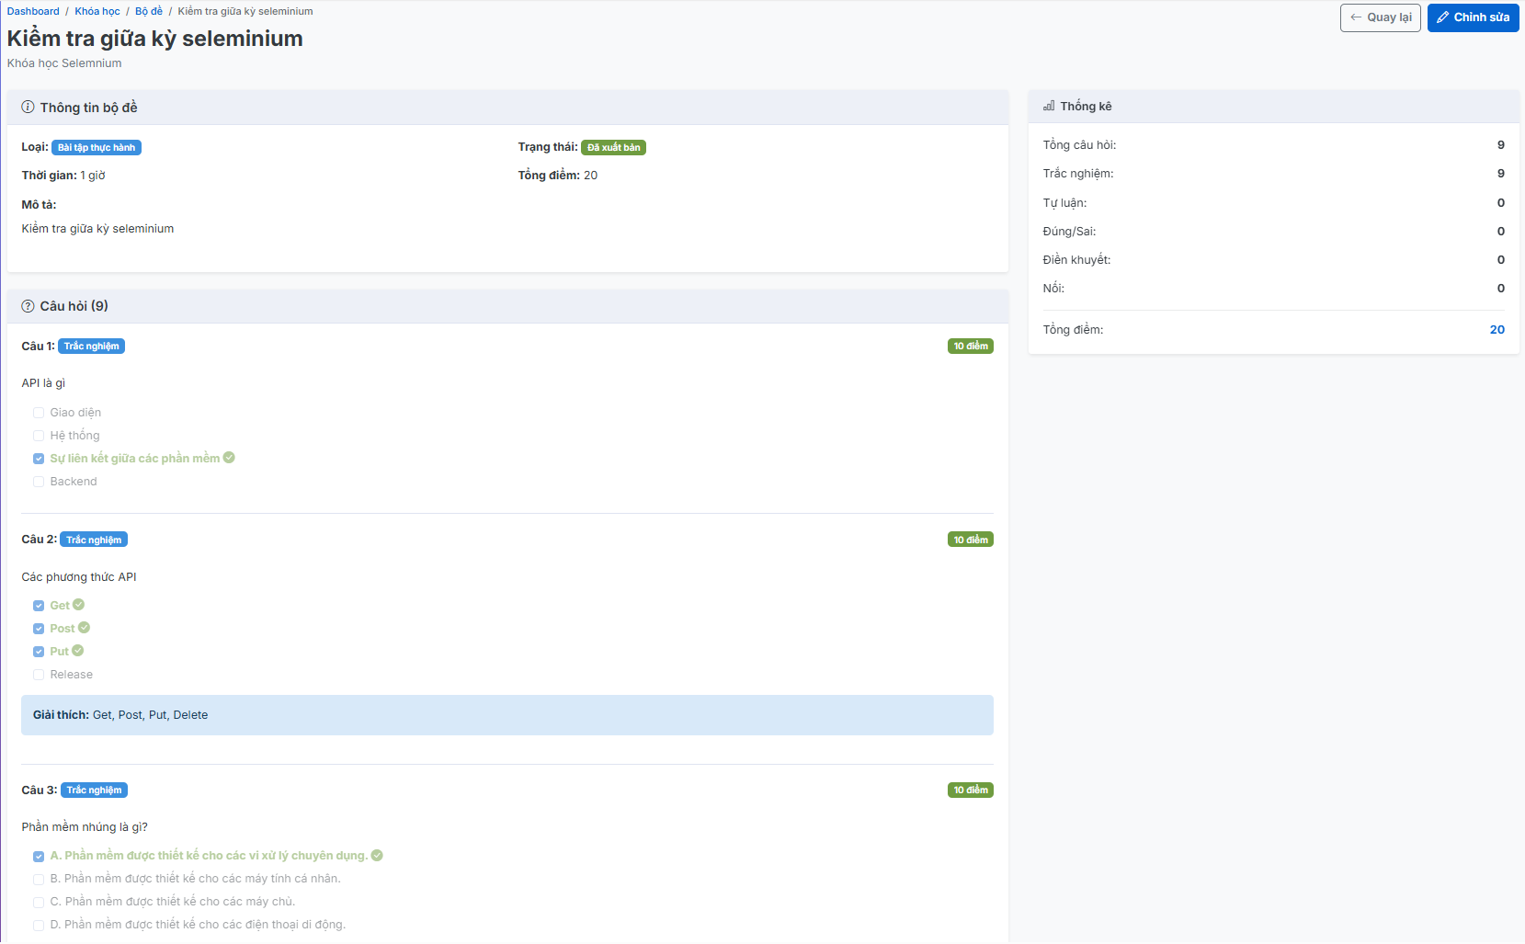Image resolution: width=1525 pixels, height=944 pixels.
Task: Select checkbox for answer B in Câu 3
Action: pos(39,879)
